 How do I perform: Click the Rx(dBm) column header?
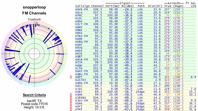127,5
